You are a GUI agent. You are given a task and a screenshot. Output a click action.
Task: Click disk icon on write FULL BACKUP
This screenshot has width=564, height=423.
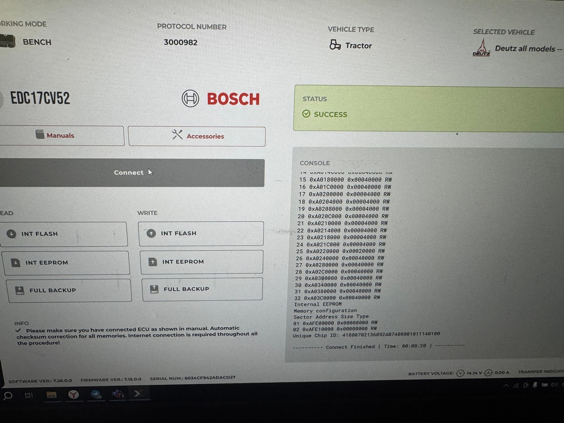pos(154,289)
